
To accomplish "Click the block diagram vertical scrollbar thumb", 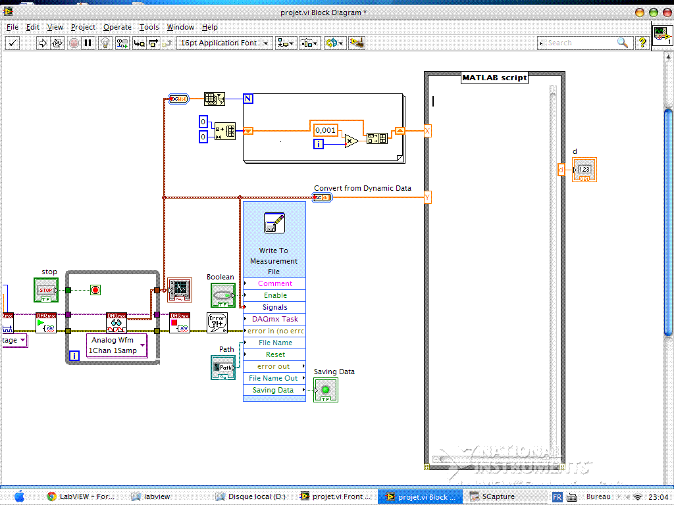I will 669,222.
